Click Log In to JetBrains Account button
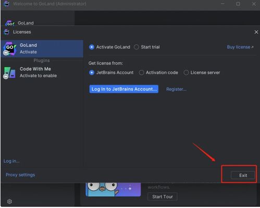 click(124, 89)
